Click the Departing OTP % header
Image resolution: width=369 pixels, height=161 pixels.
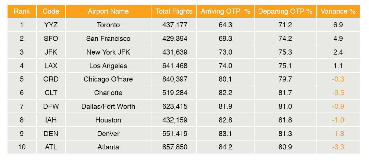(285, 11)
